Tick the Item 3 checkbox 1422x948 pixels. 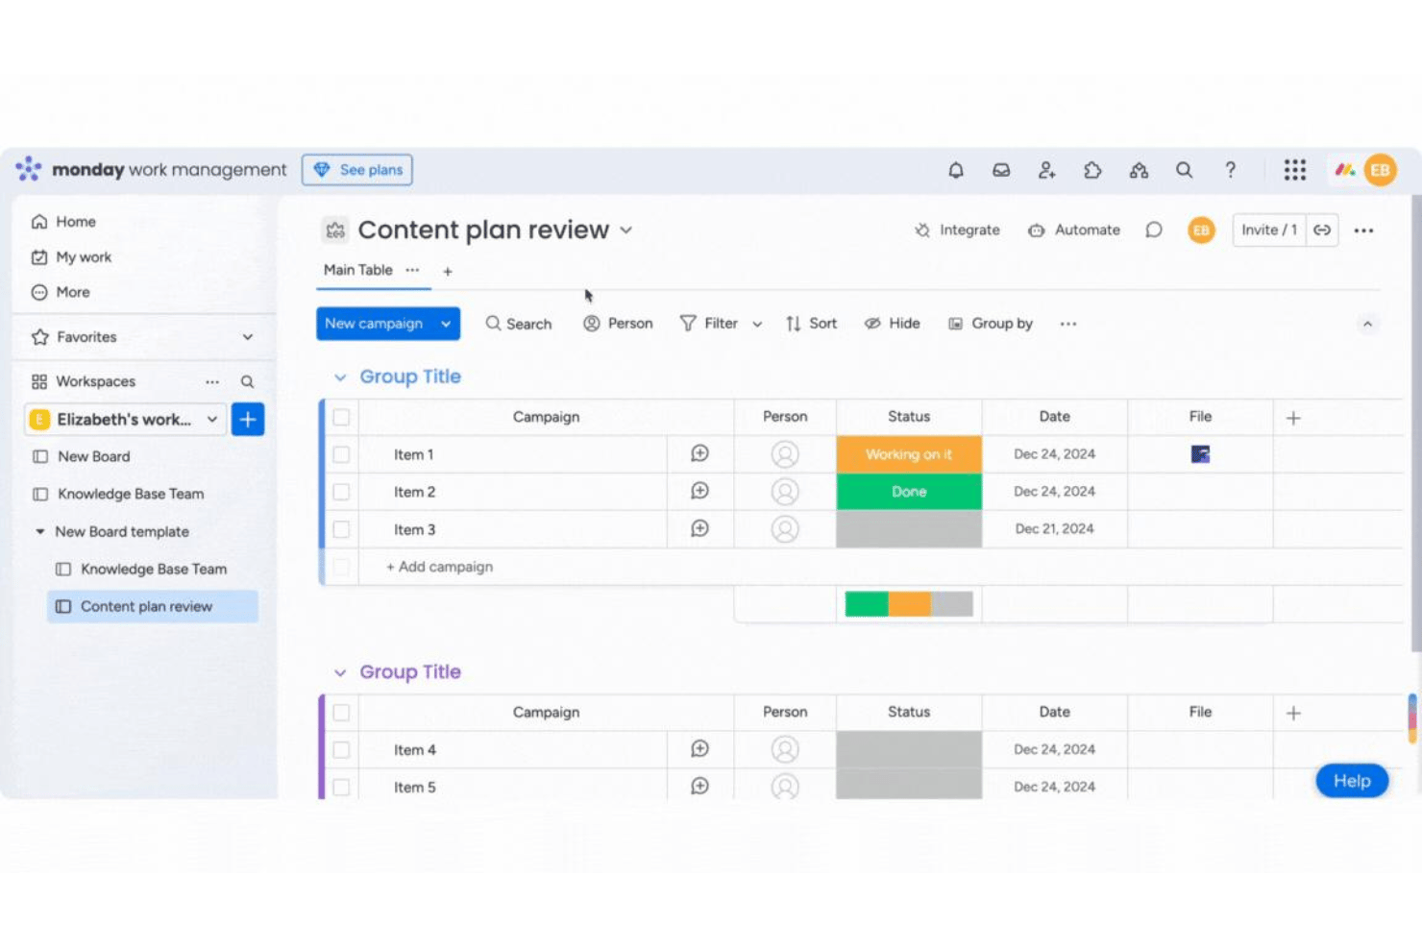pyautogui.click(x=341, y=529)
